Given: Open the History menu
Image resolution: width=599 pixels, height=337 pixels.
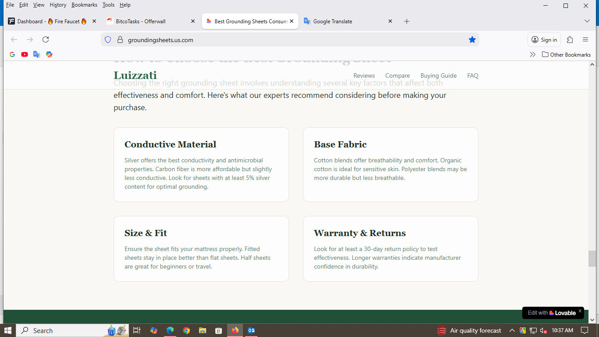Looking at the screenshot, I should coord(58,5).
